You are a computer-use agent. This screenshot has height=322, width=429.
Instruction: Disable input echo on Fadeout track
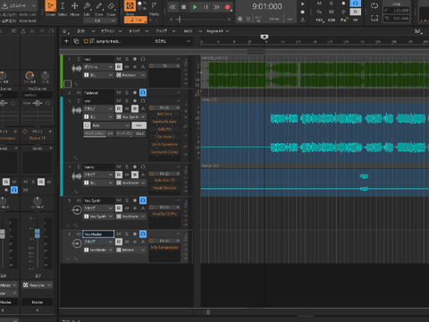tap(143, 93)
